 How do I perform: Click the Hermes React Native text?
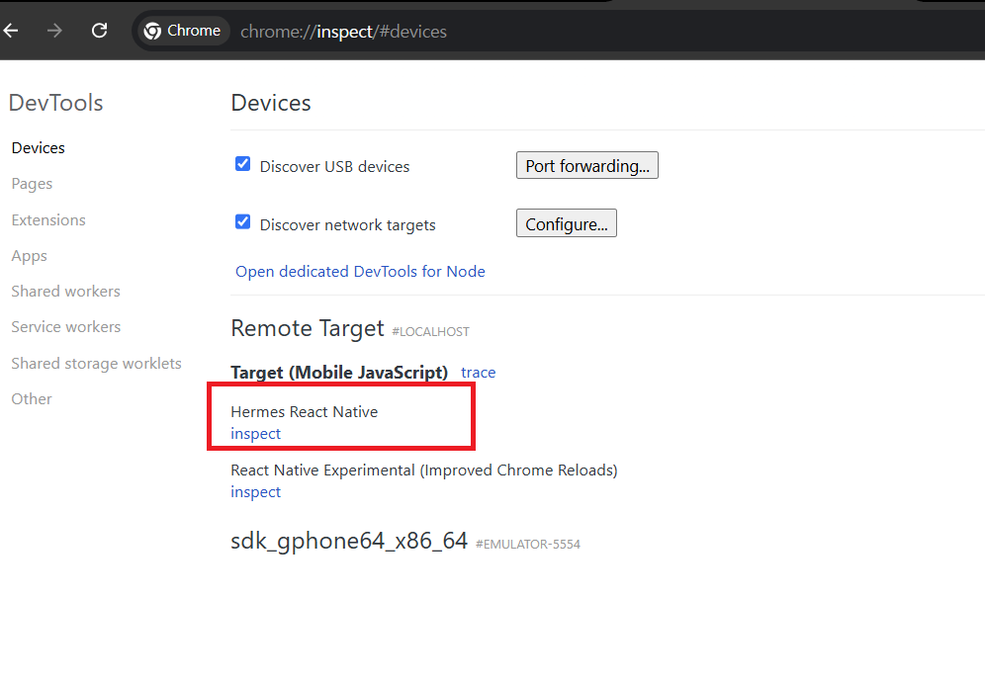(x=304, y=412)
